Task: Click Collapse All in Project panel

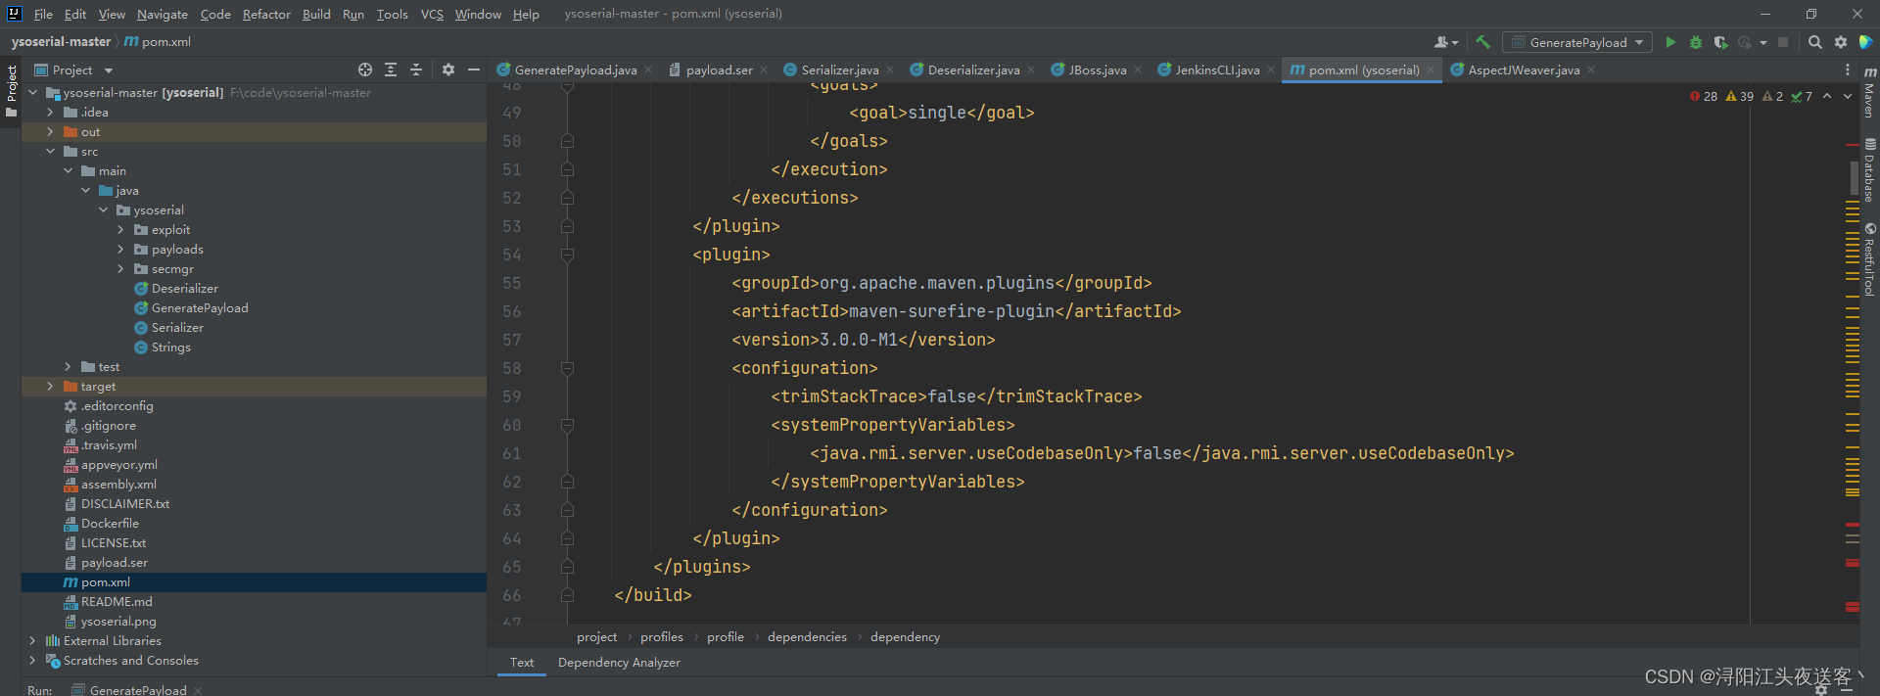Action: pos(416,70)
